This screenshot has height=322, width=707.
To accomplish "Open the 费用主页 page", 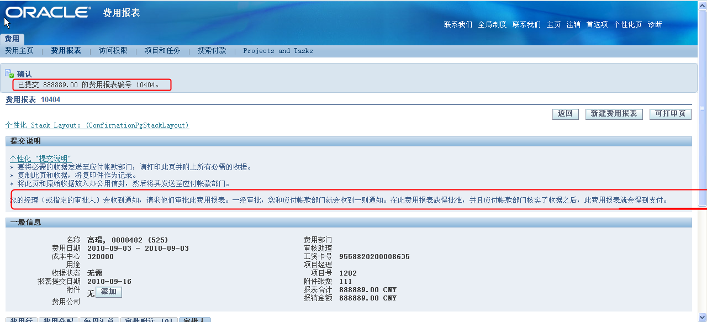I will pyautogui.click(x=19, y=50).
